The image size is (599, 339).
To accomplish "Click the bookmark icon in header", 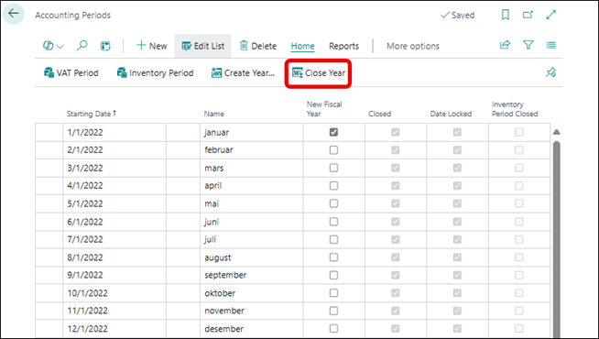I will [506, 15].
